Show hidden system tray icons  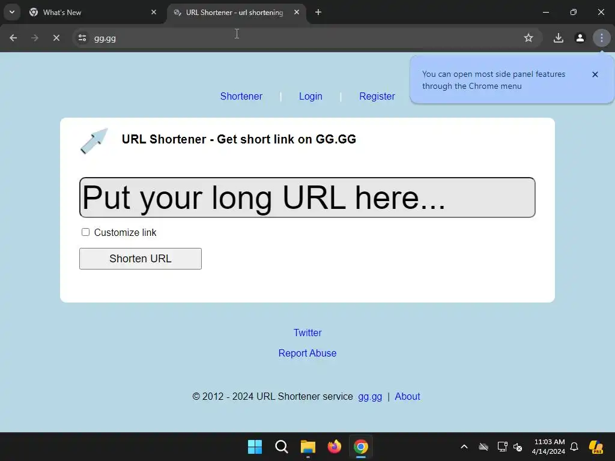464,447
